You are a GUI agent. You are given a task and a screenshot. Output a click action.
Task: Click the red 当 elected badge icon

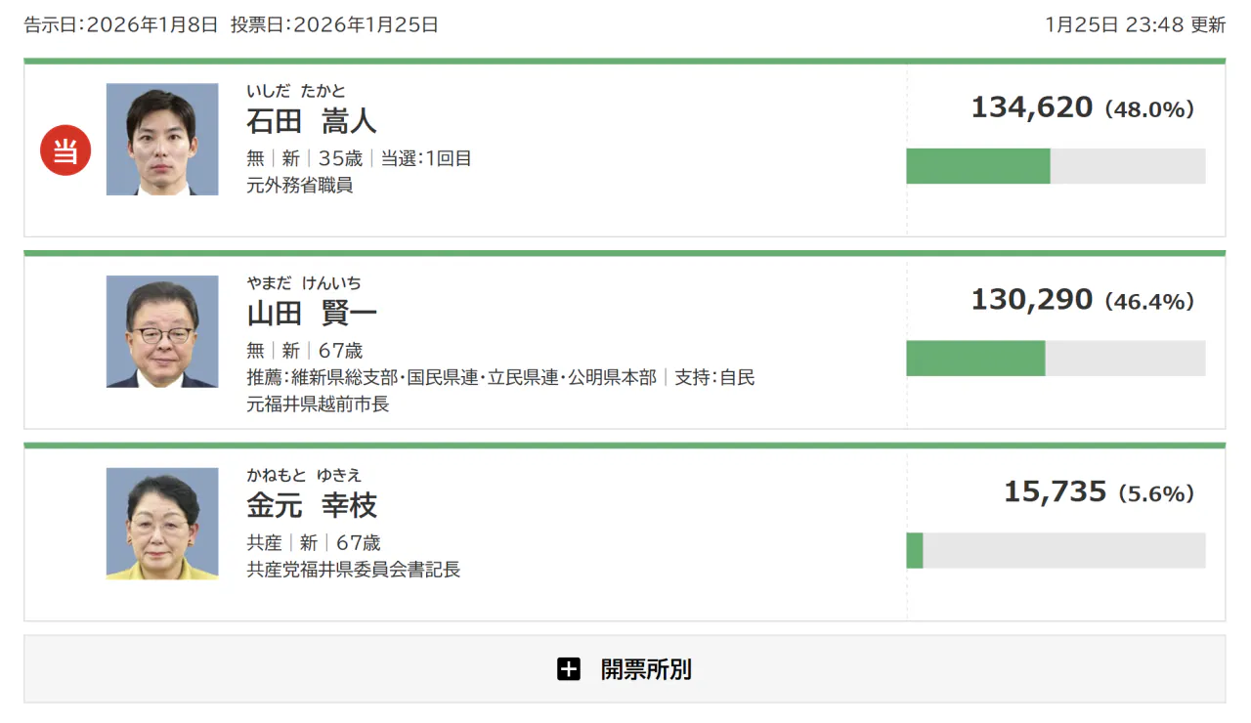(x=65, y=151)
